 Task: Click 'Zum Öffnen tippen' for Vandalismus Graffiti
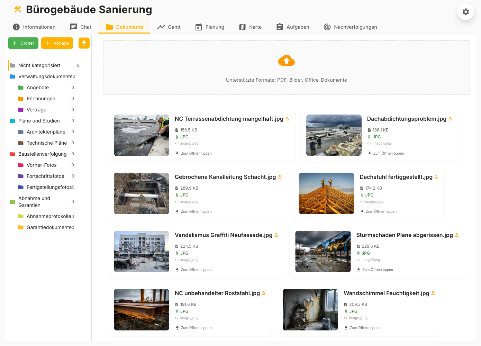pyautogui.click(x=196, y=270)
